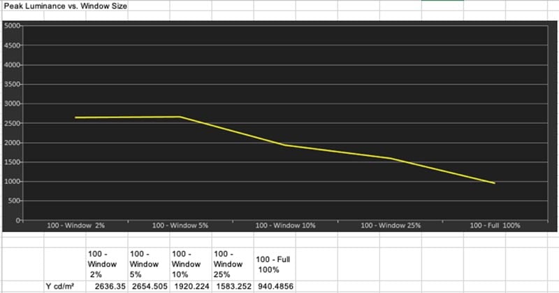Click the 5000 label on the vertical axis
This screenshot has width=559, height=293.
click(14, 26)
